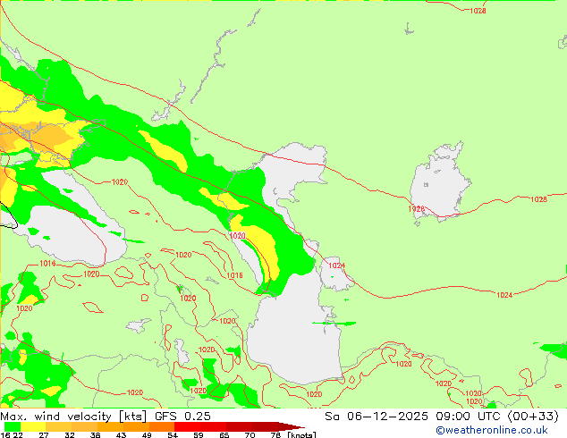The width and height of the screenshot is (567, 438).
Task: Click the 'GFS 0.25' model label
Action: [182, 417]
